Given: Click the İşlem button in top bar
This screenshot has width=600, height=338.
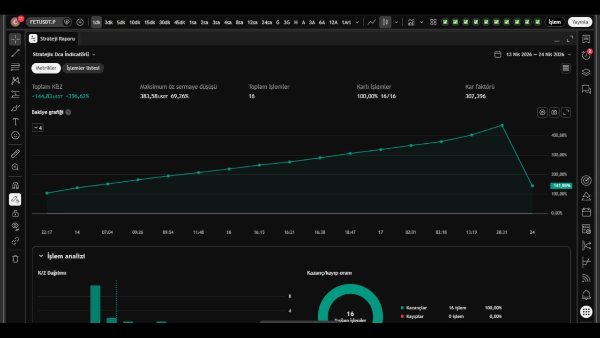Looking at the screenshot, I should click(555, 22).
